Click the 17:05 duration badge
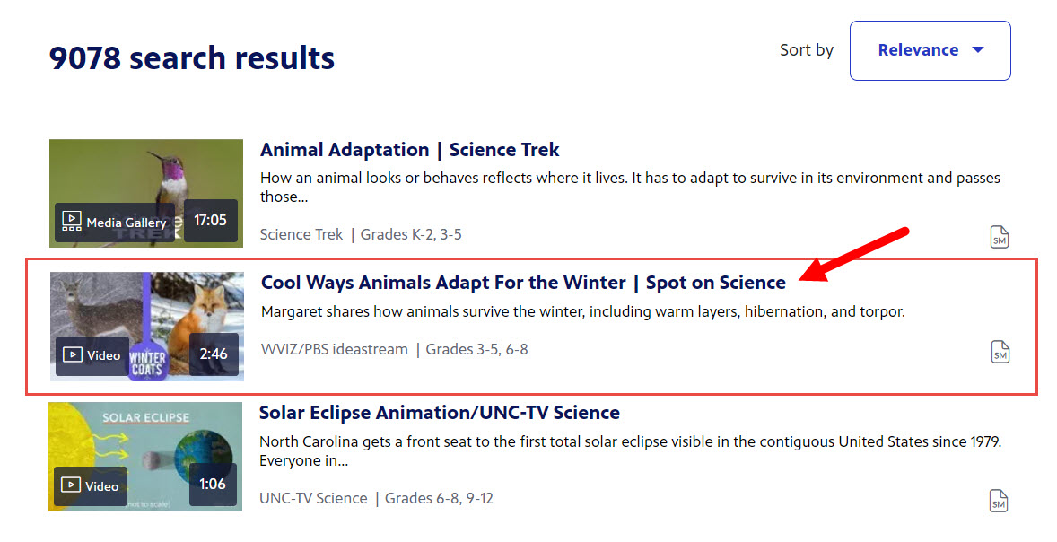Image resolution: width=1057 pixels, height=542 pixels. [x=211, y=221]
